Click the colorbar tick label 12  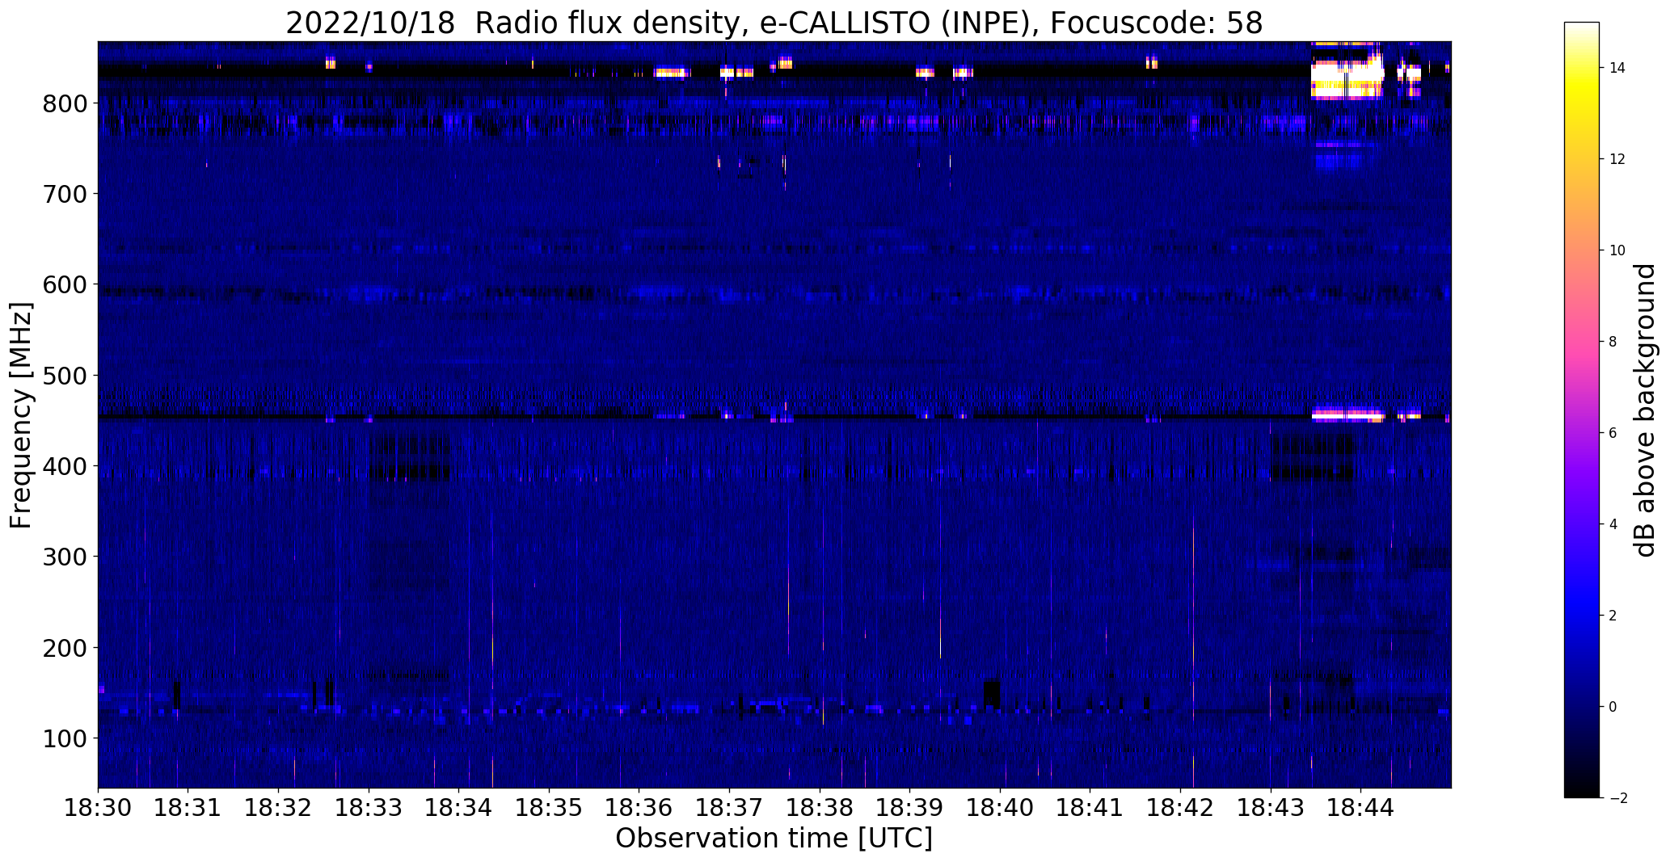pos(1617,159)
